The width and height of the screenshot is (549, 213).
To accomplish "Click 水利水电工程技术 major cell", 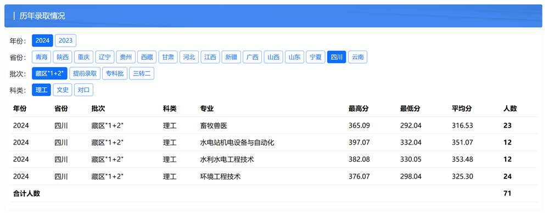I will pos(227,159).
